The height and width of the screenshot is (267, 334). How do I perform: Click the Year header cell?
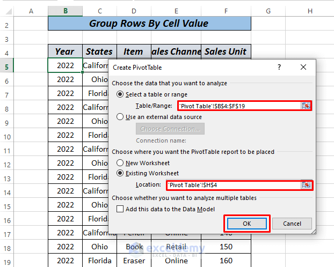(x=65, y=51)
